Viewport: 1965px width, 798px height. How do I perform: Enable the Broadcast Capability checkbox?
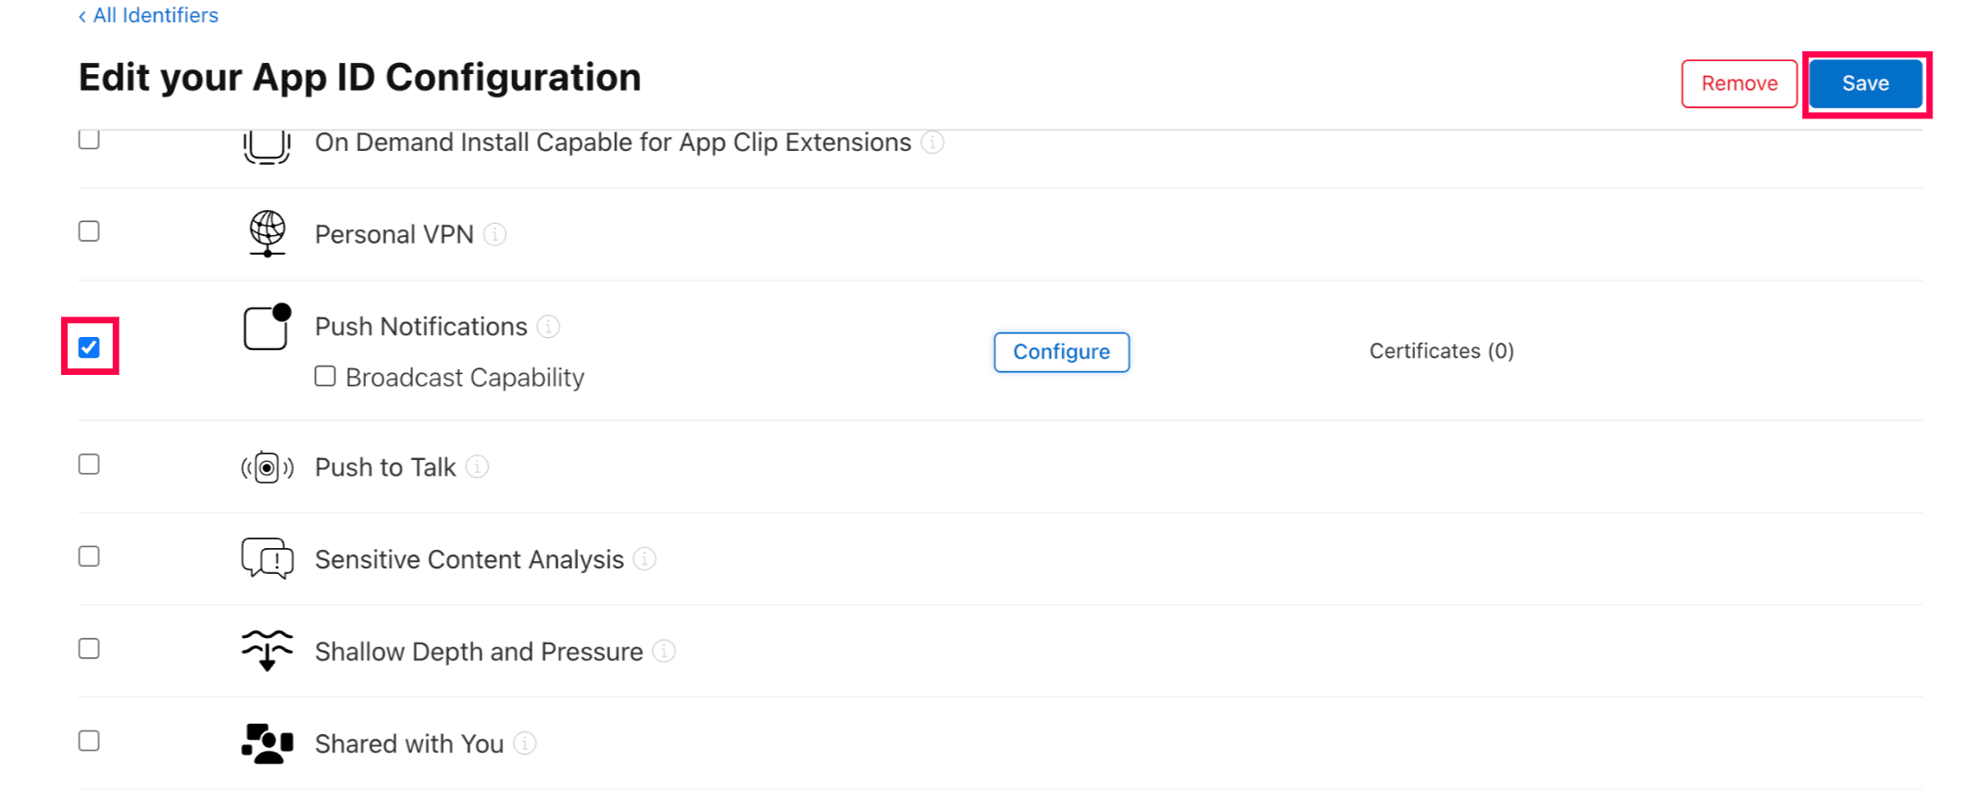point(325,376)
